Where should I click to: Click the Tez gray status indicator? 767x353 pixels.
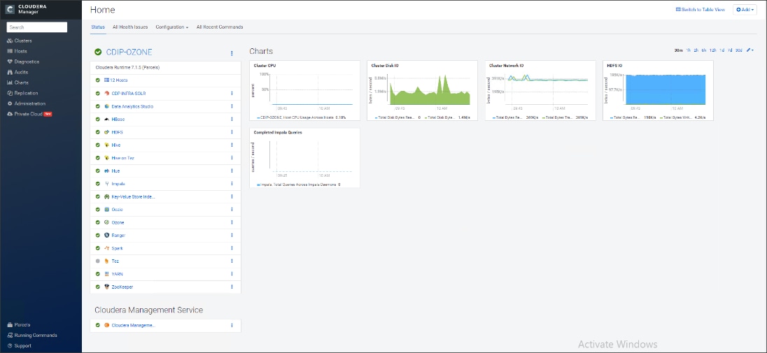click(98, 261)
